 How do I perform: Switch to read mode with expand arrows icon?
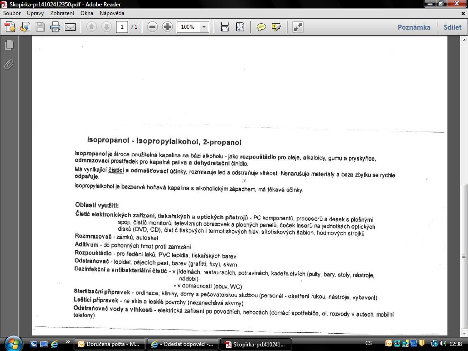tap(298, 27)
